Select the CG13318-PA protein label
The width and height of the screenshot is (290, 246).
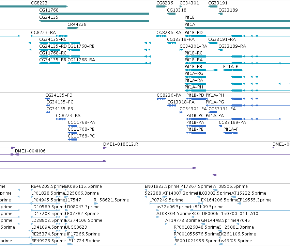181,102
